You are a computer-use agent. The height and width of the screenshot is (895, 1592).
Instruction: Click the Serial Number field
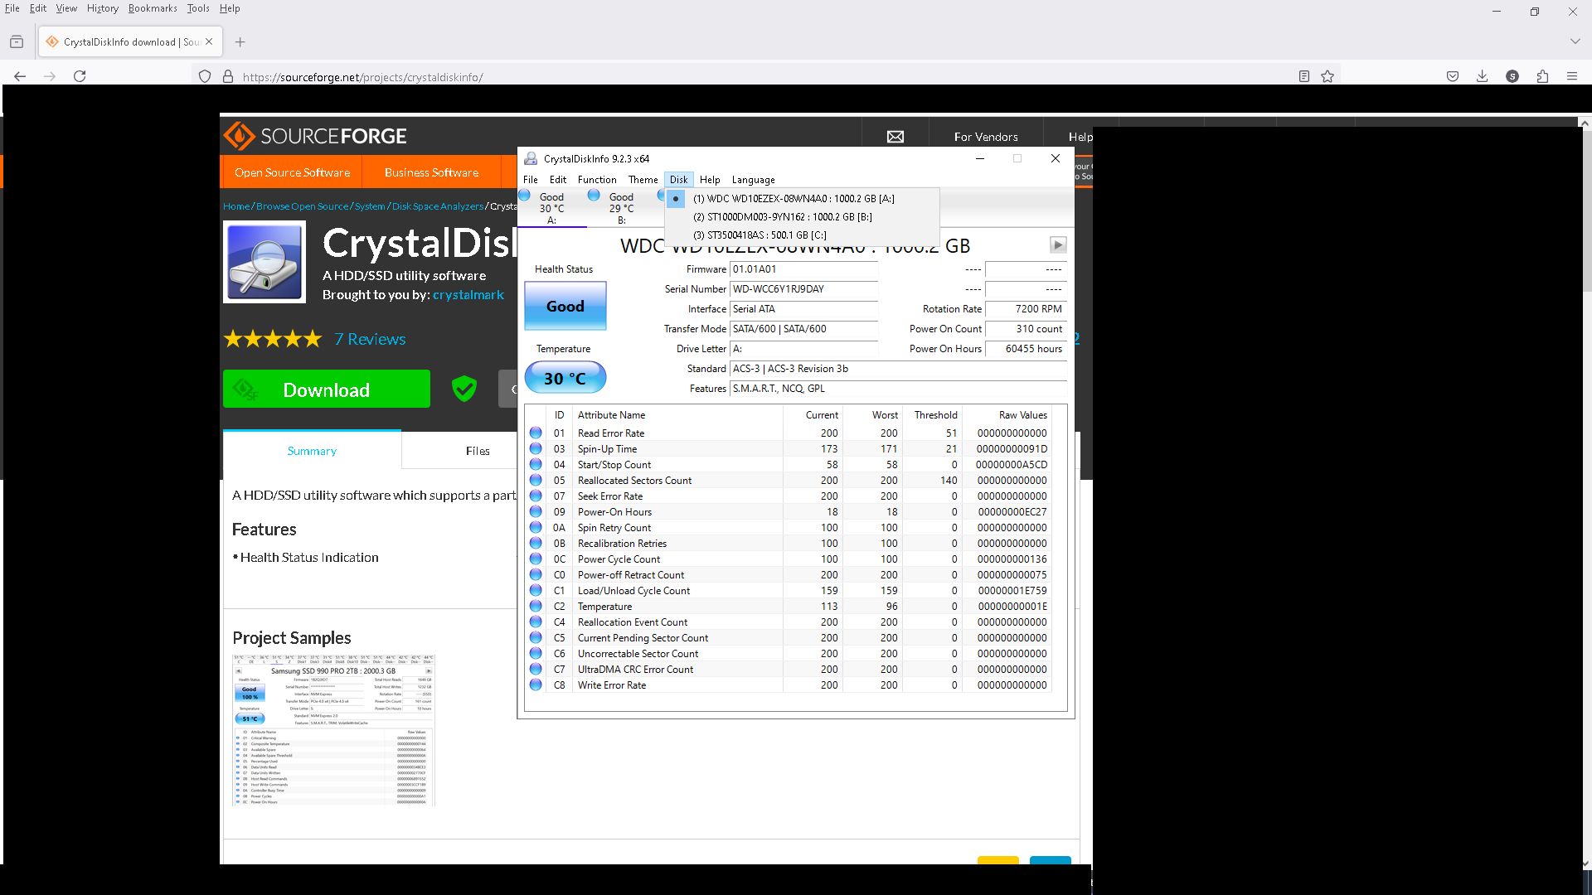click(x=803, y=289)
